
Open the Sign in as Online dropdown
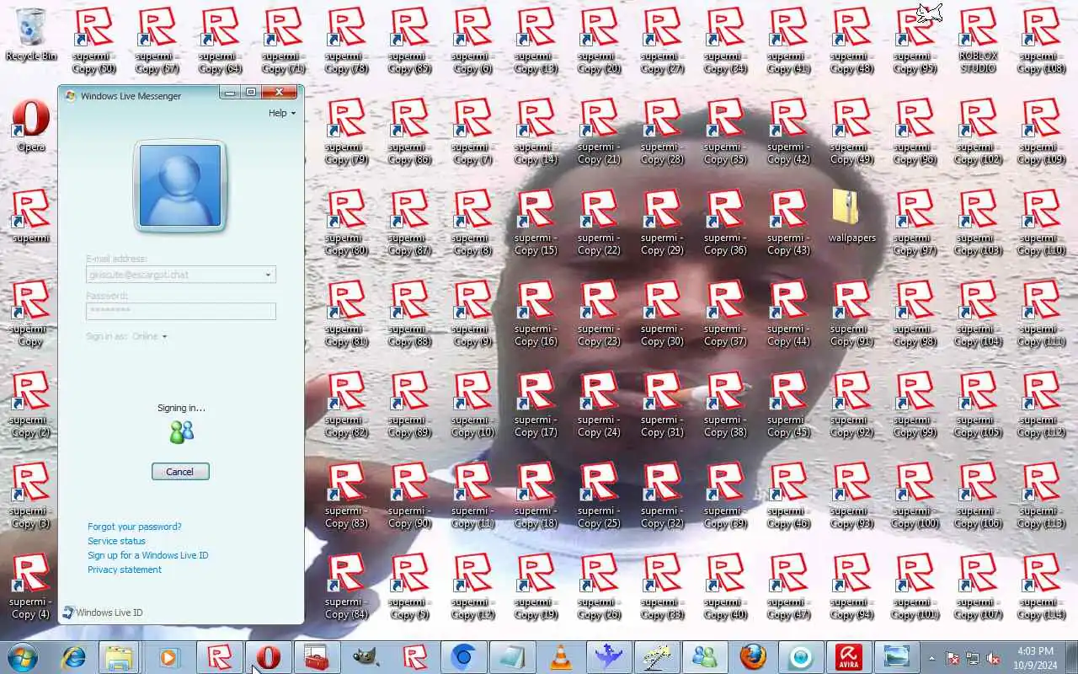click(x=150, y=336)
